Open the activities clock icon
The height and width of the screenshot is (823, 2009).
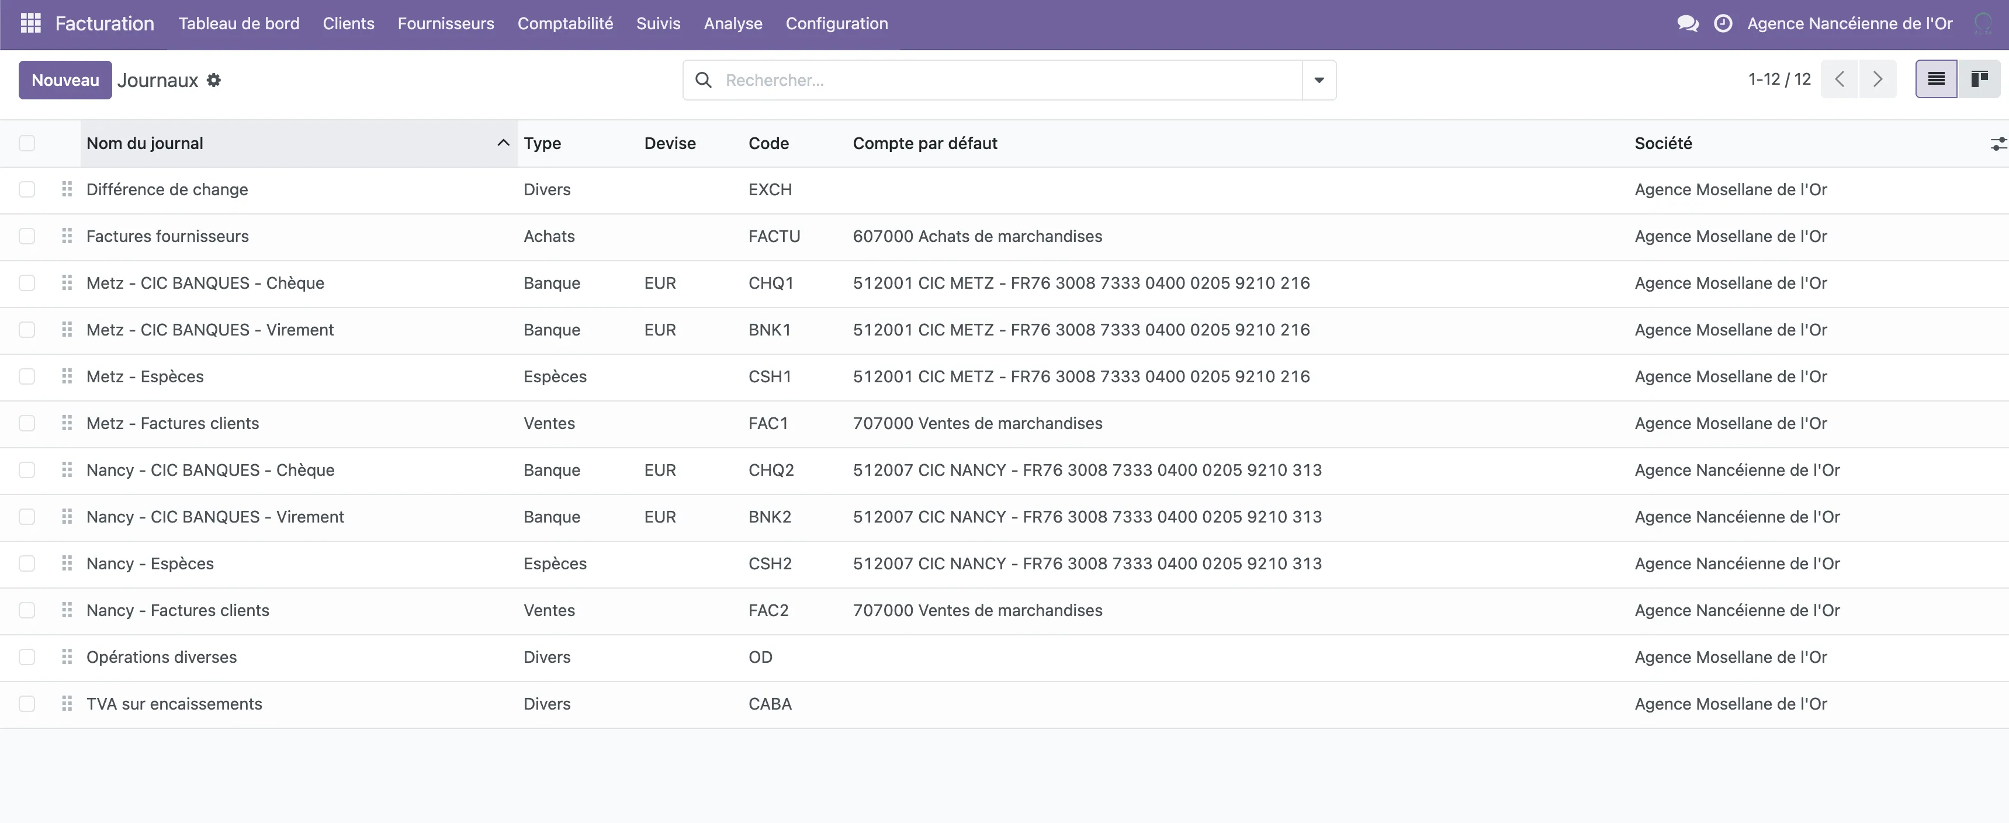point(1723,23)
